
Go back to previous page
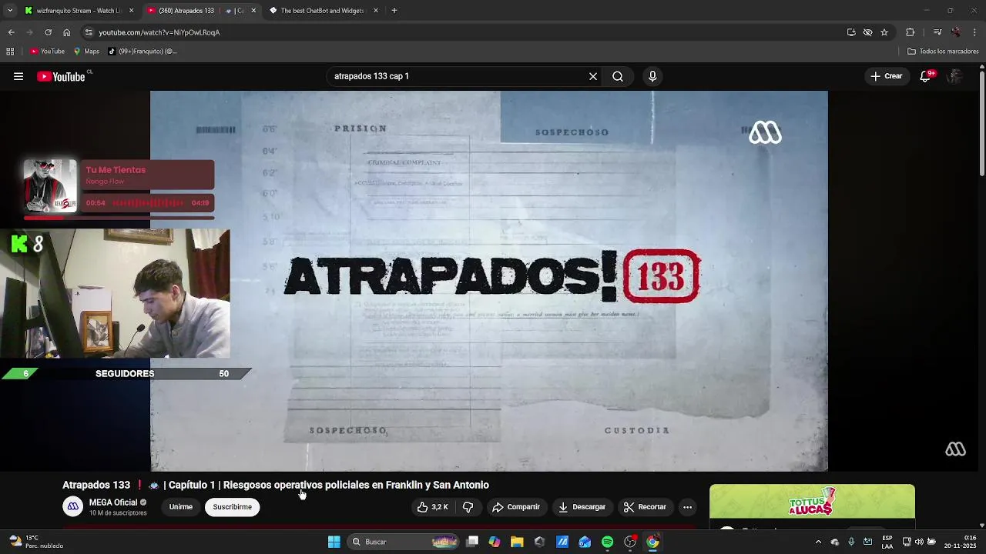coord(11,32)
